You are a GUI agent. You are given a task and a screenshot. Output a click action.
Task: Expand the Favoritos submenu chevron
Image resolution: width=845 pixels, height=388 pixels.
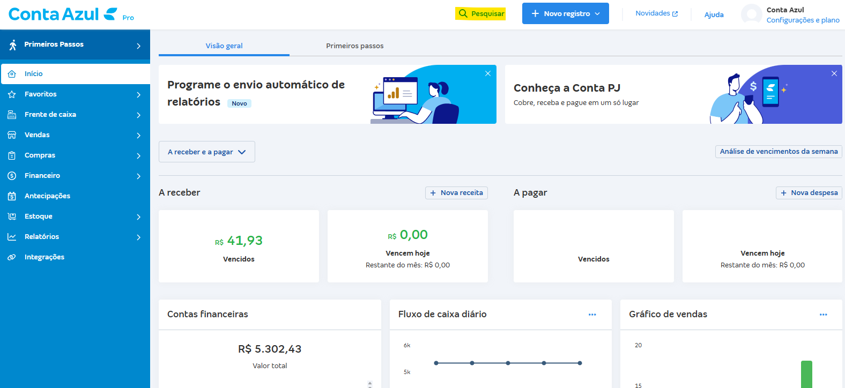(138, 95)
